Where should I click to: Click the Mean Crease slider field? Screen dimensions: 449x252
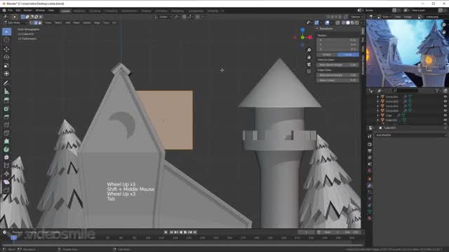coord(337,80)
